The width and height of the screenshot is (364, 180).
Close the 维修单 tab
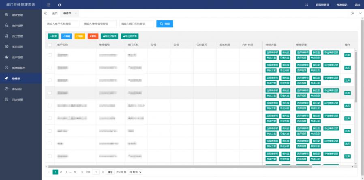(x=76, y=13)
